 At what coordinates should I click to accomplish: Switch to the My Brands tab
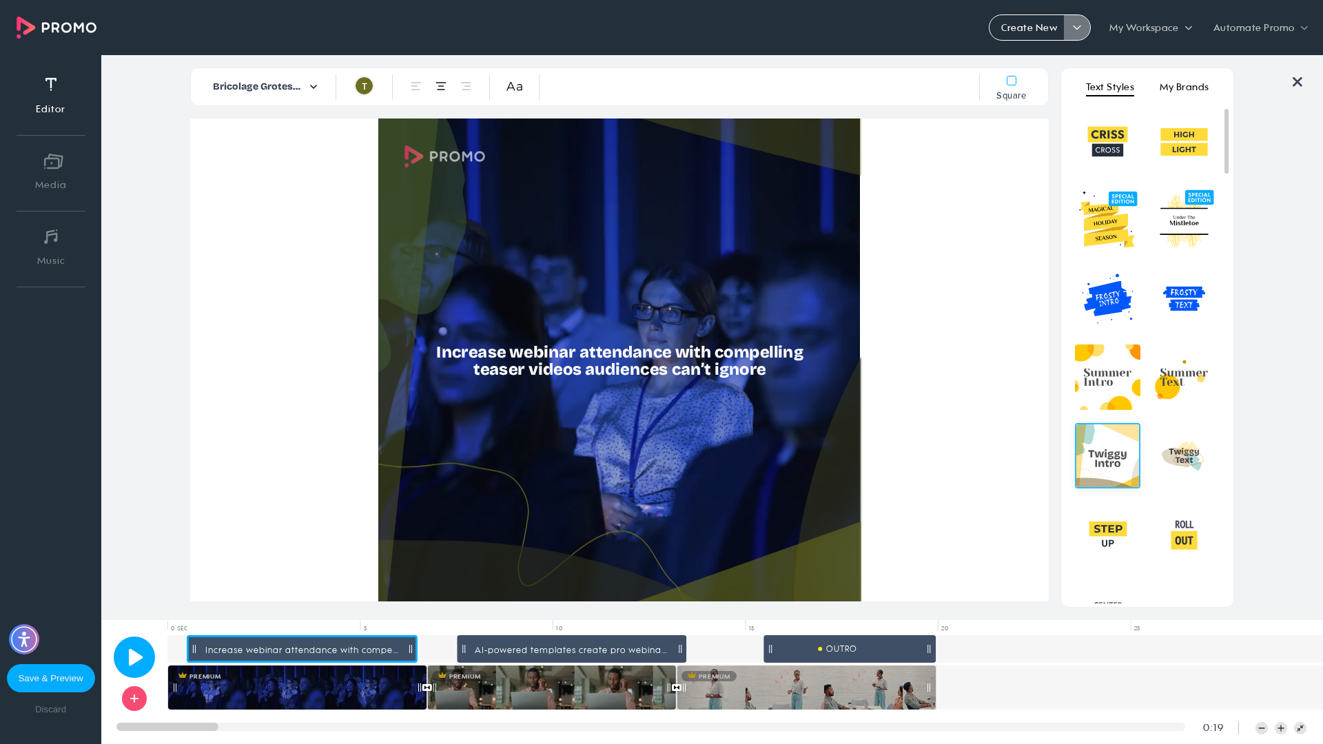coord(1184,87)
